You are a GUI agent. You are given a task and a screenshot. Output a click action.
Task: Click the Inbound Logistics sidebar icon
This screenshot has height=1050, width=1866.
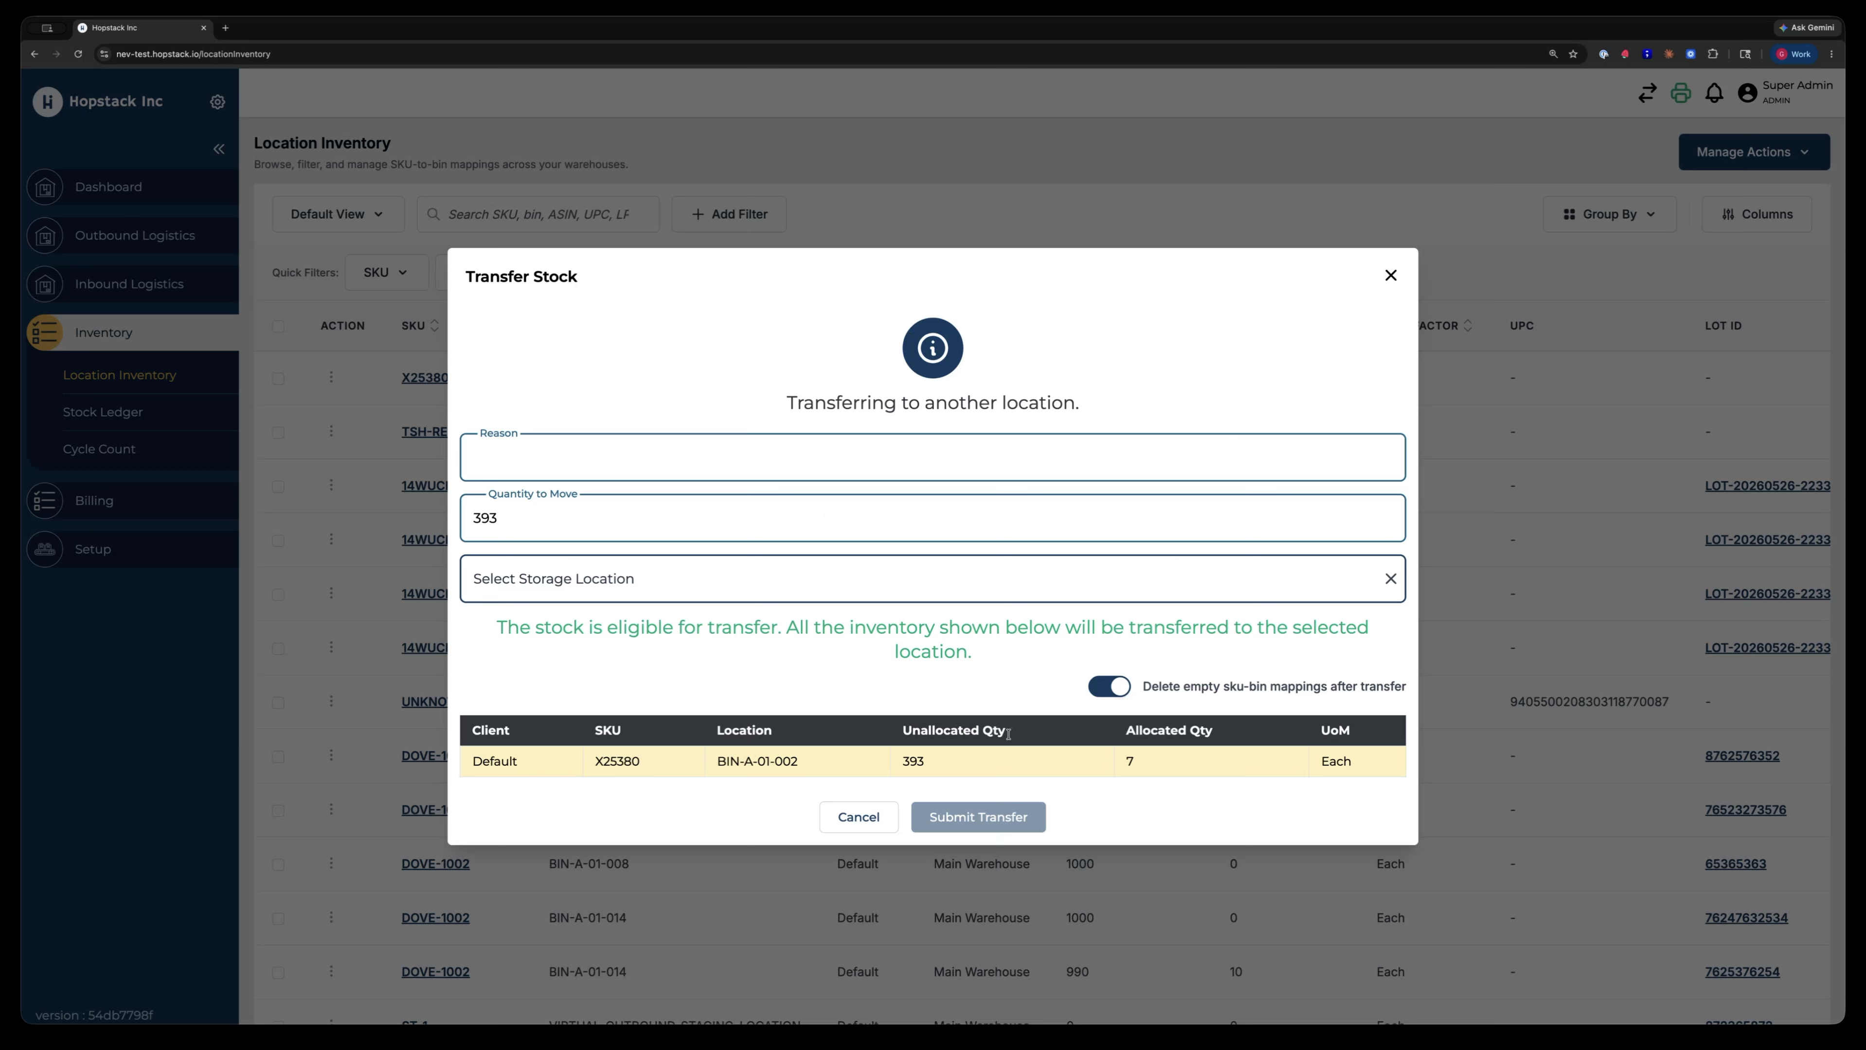click(x=45, y=284)
